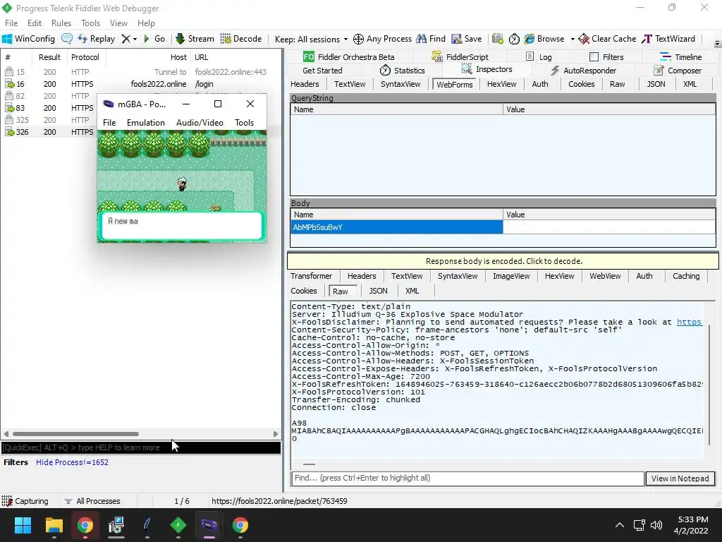
Task: Click 'Response body is encoded' decode bar
Action: point(503,261)
